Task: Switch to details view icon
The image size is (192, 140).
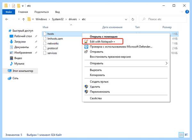Action: pos(181,135)
